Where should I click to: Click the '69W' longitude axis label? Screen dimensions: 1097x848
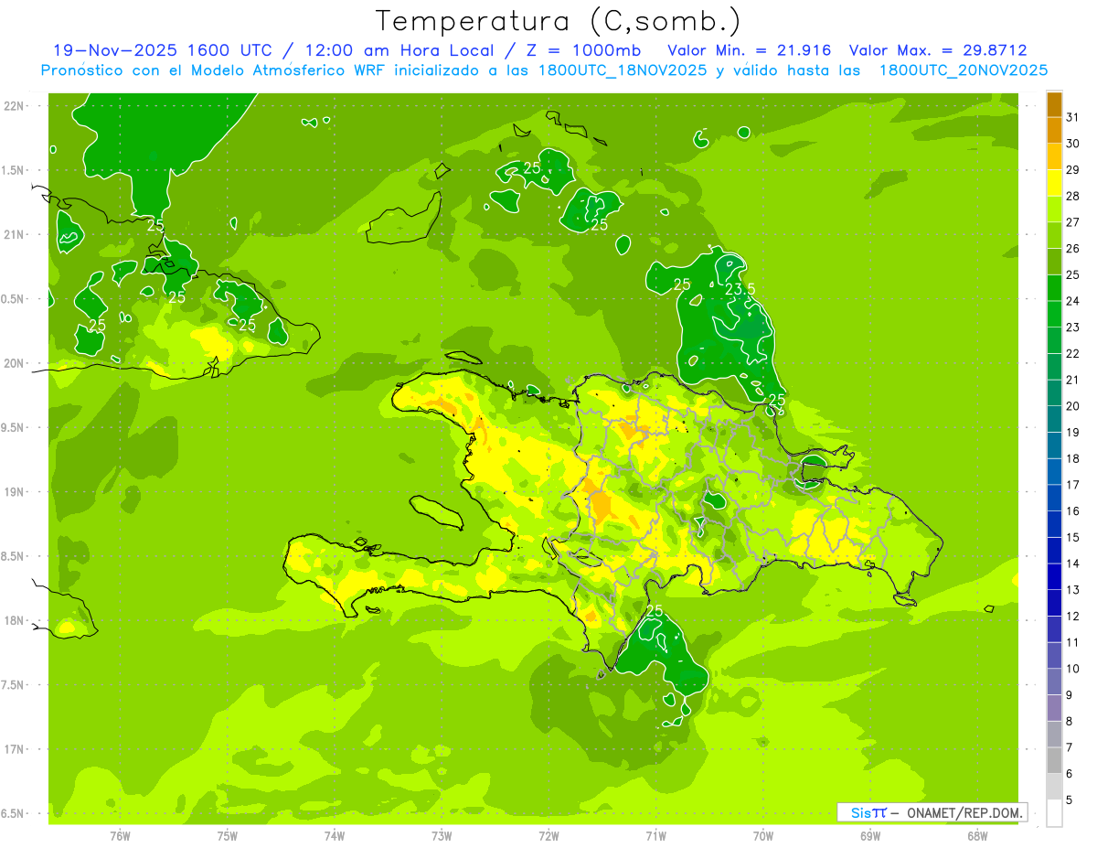coord(870,836)
